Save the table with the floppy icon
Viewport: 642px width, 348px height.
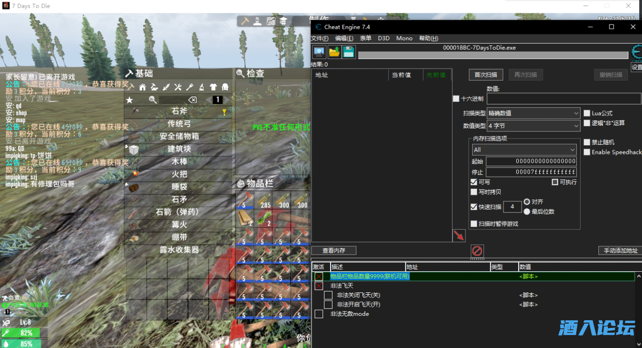(349, 52)
